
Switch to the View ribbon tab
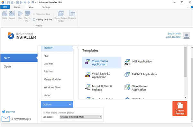(31, 7)
